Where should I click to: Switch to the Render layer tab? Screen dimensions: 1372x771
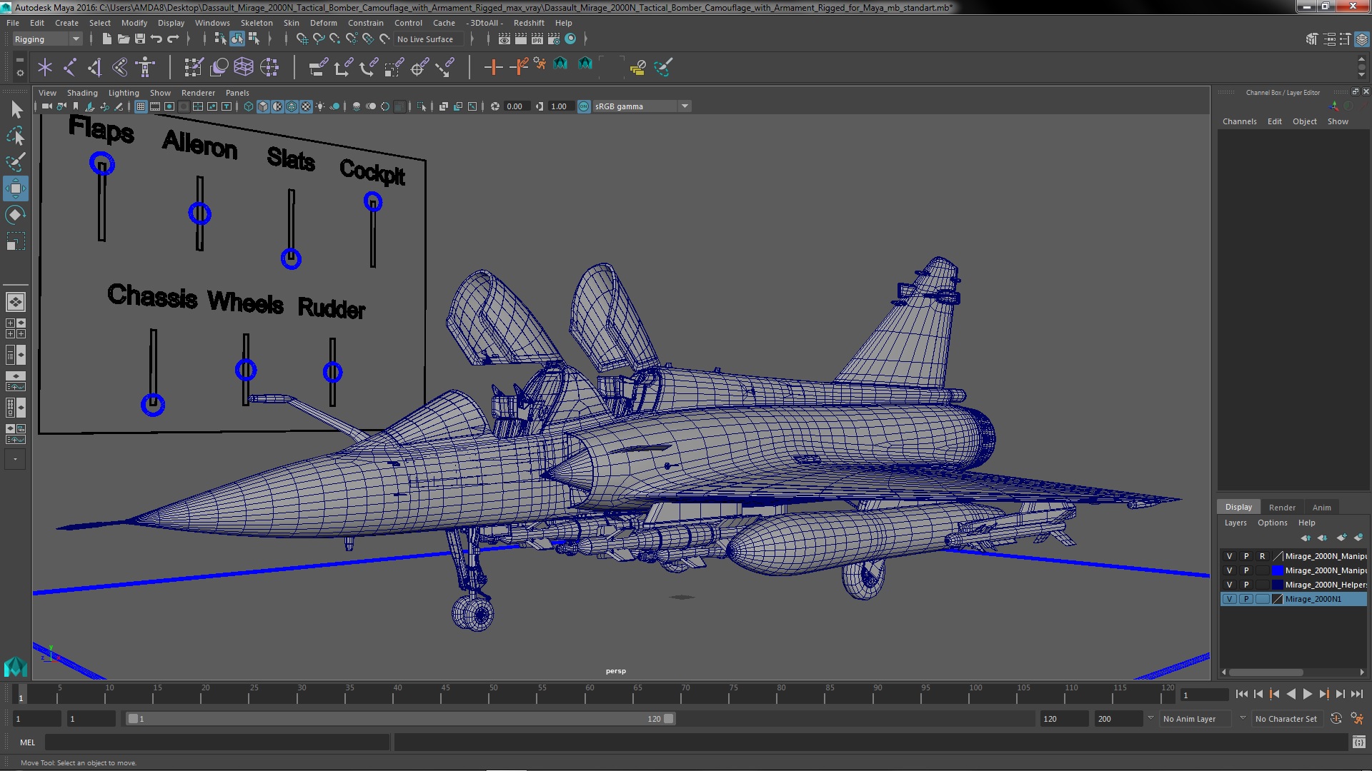pyautogui.click(x=1282, y=508)
